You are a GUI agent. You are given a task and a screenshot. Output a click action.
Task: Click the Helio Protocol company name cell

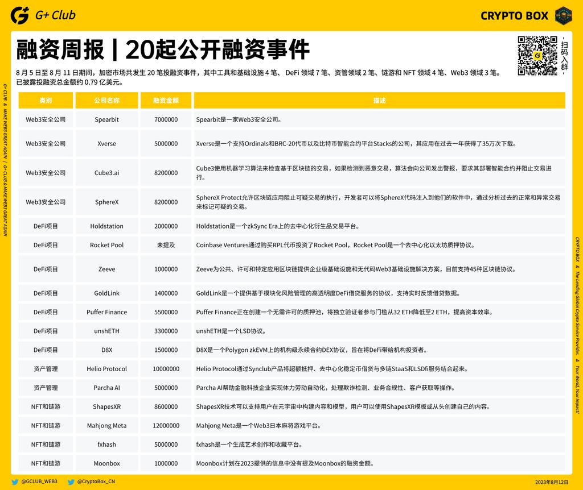(106, 369)
